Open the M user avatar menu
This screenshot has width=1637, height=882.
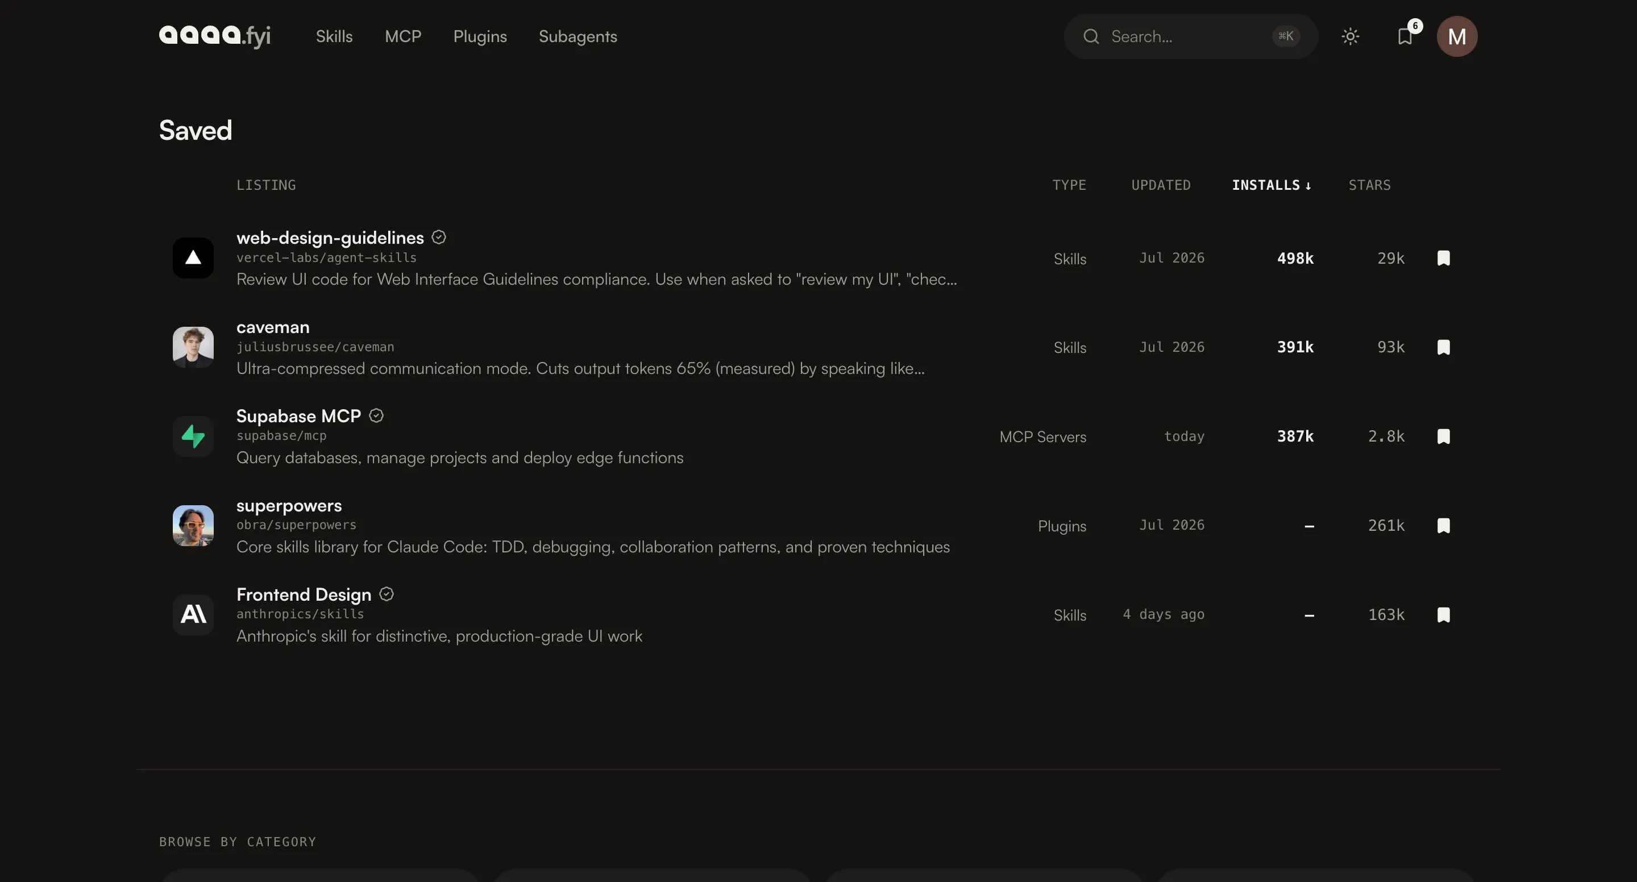[1456, 36]
